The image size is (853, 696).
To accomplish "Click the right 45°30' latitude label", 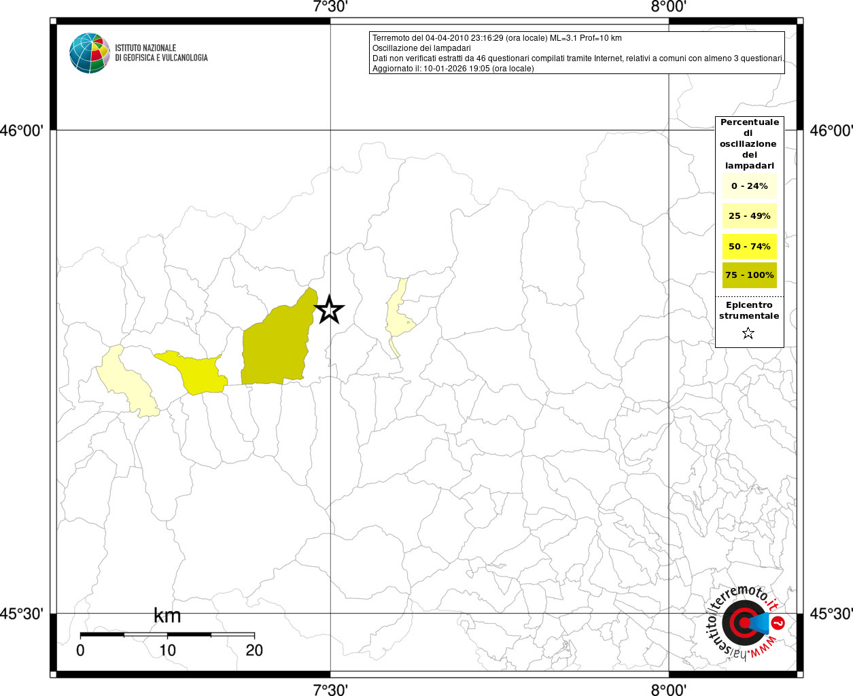I will (831, 614).
